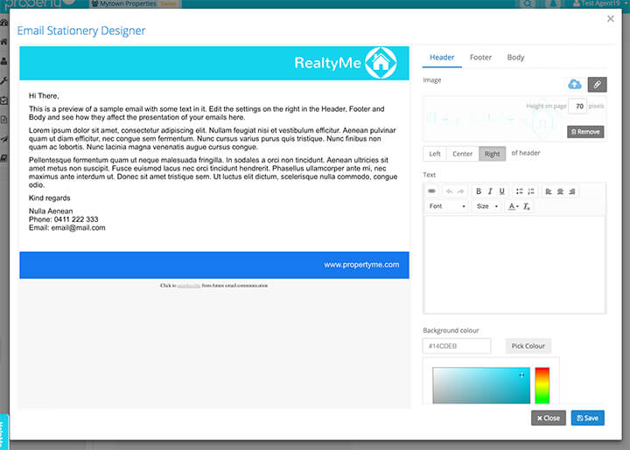Open the paper plane messages sidebar icon
The height and width of the screenshot is (450, 630).
tap(4, 139)
